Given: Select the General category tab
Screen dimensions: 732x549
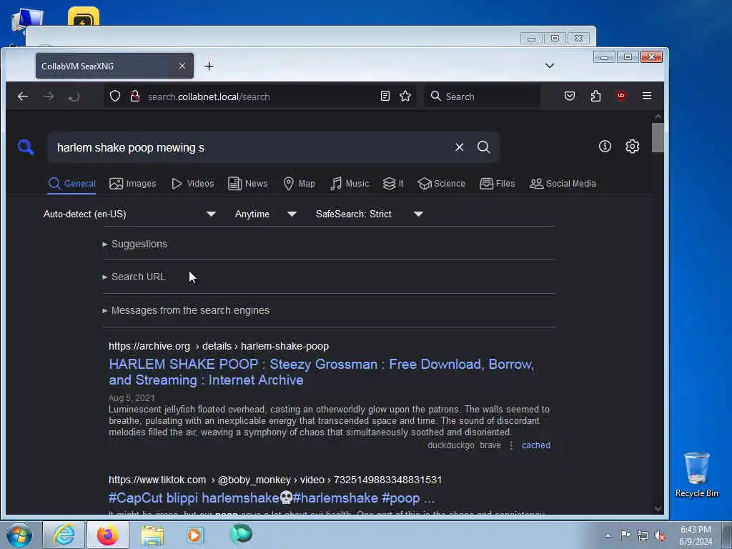Looking at the screenshot, I should [72, 184].
